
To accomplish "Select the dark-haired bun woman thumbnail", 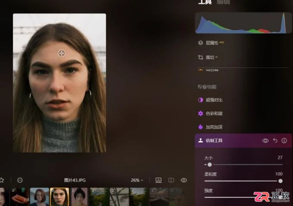I will click(79, 197).
